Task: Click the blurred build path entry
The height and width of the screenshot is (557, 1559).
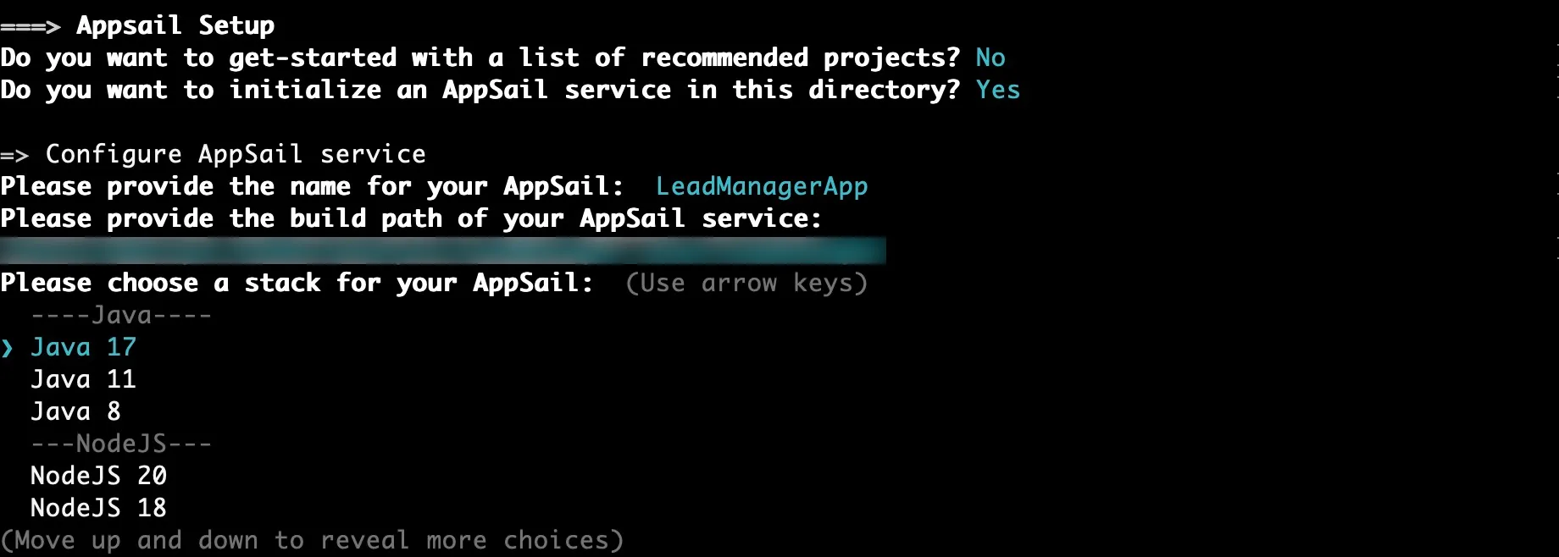Action: point(442,251)
